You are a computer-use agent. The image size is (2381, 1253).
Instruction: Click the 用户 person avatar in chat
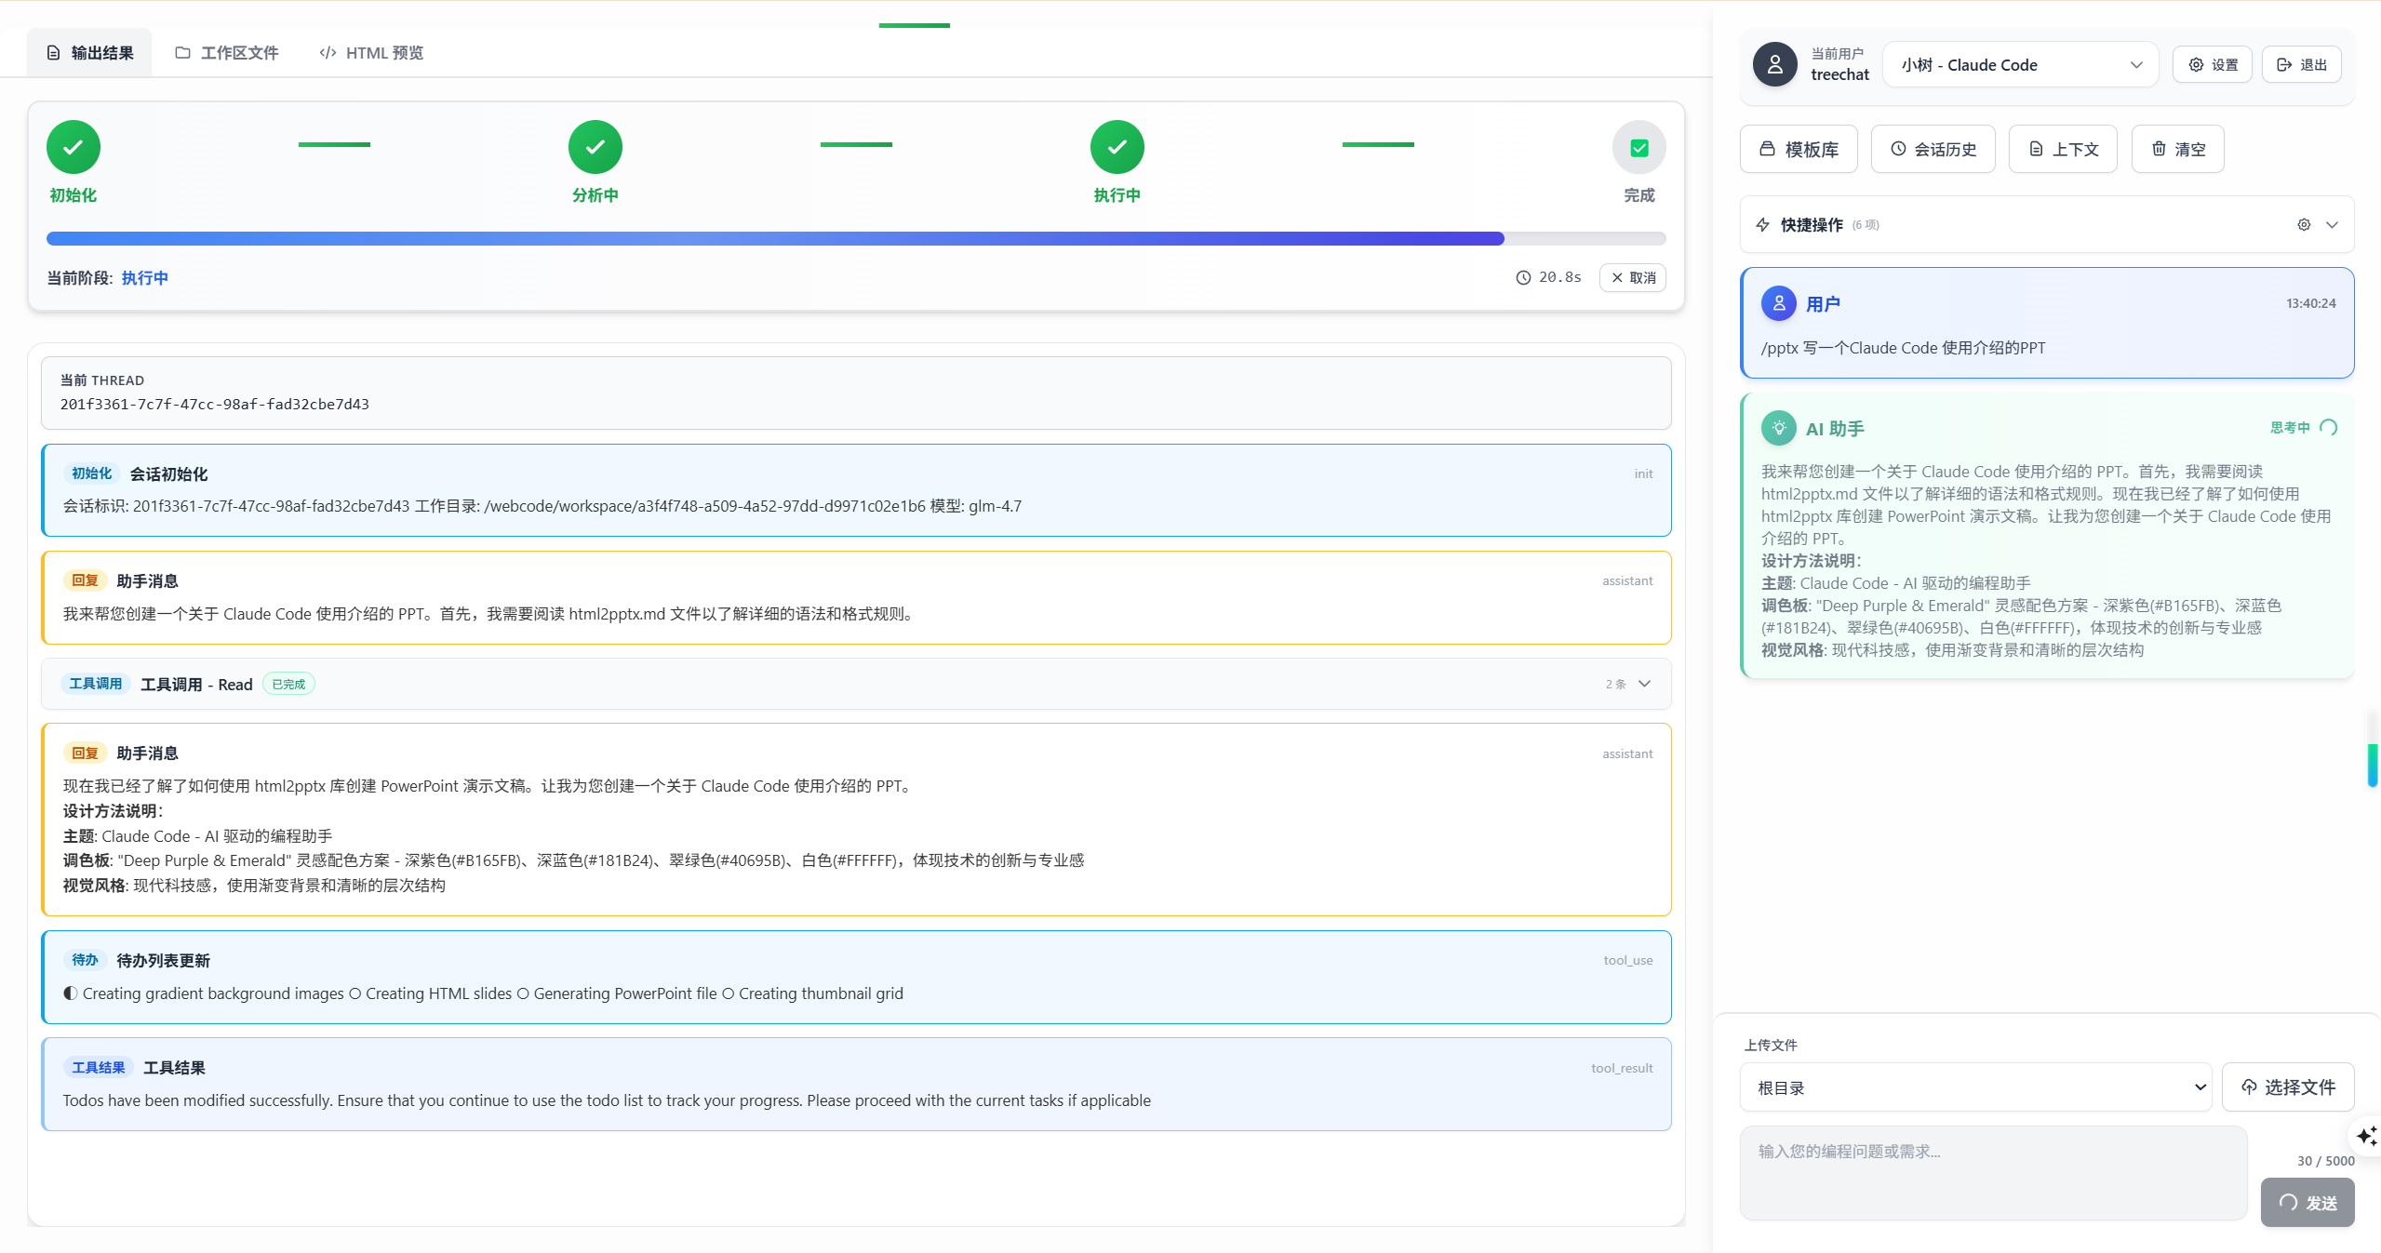click(x=1778, y=302)
